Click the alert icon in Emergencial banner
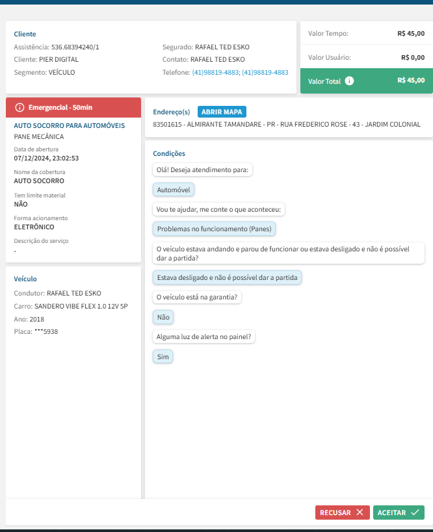This screenshot has height=532, width=433. click(x=20, y=108)
